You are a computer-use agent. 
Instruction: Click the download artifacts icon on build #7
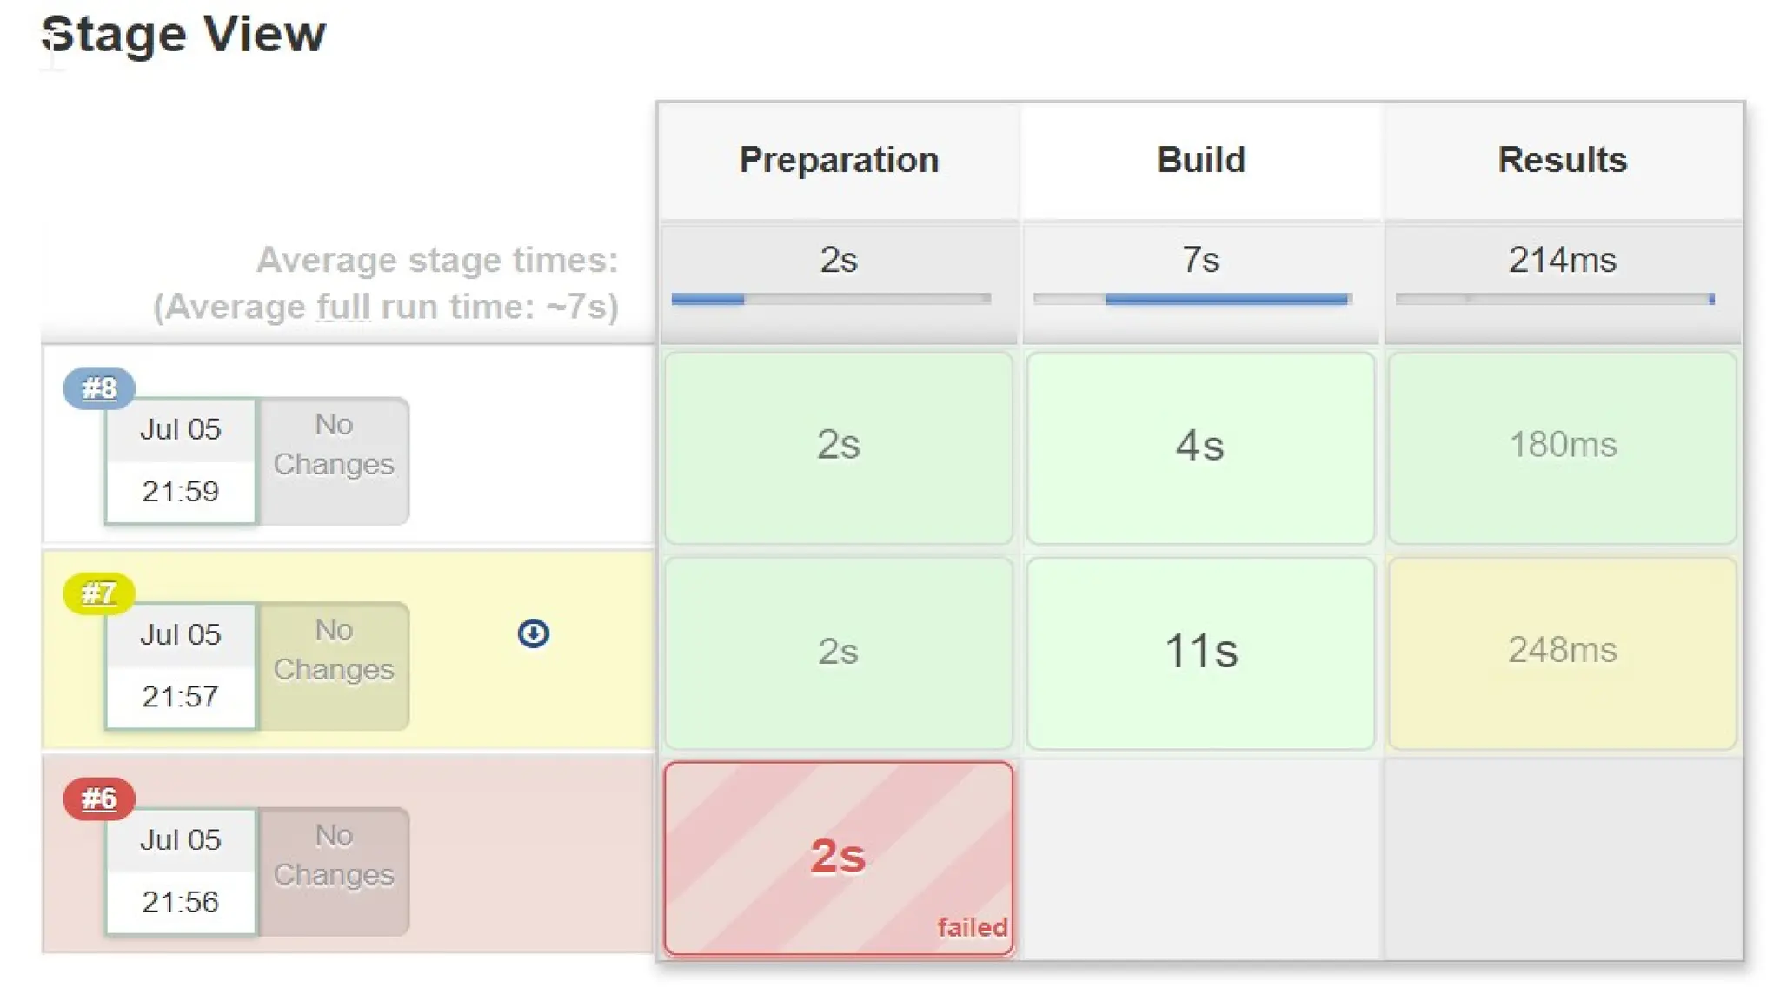click(x=533, y=633)
